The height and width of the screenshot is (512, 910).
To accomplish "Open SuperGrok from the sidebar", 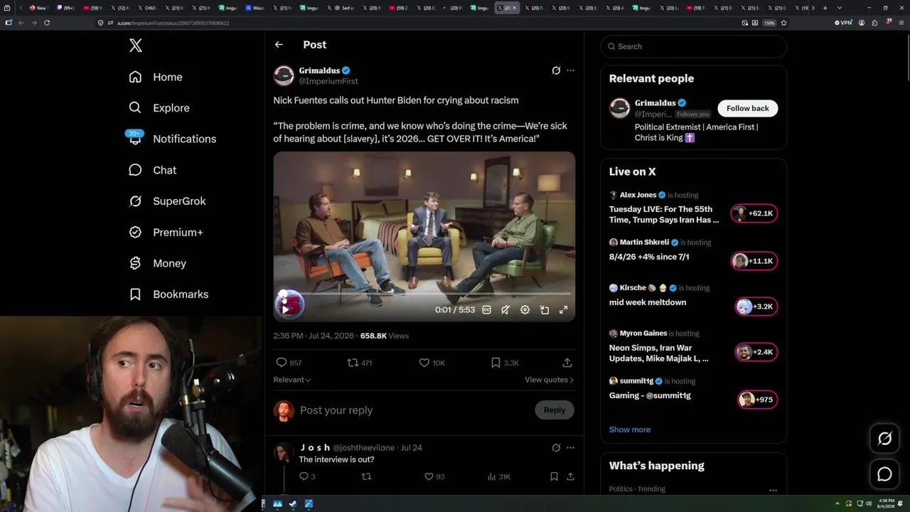I will coord(167,201).
